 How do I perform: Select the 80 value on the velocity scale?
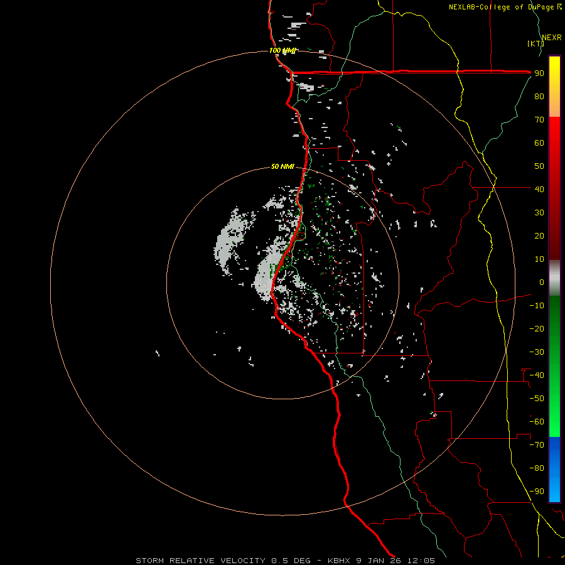(539, 96)
